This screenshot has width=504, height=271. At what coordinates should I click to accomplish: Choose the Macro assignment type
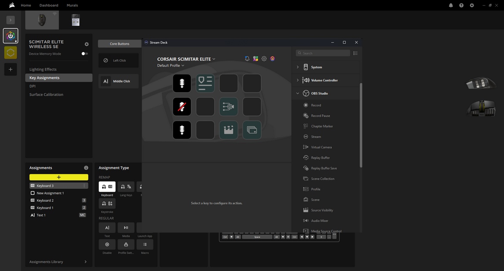[x=145, y=244]
